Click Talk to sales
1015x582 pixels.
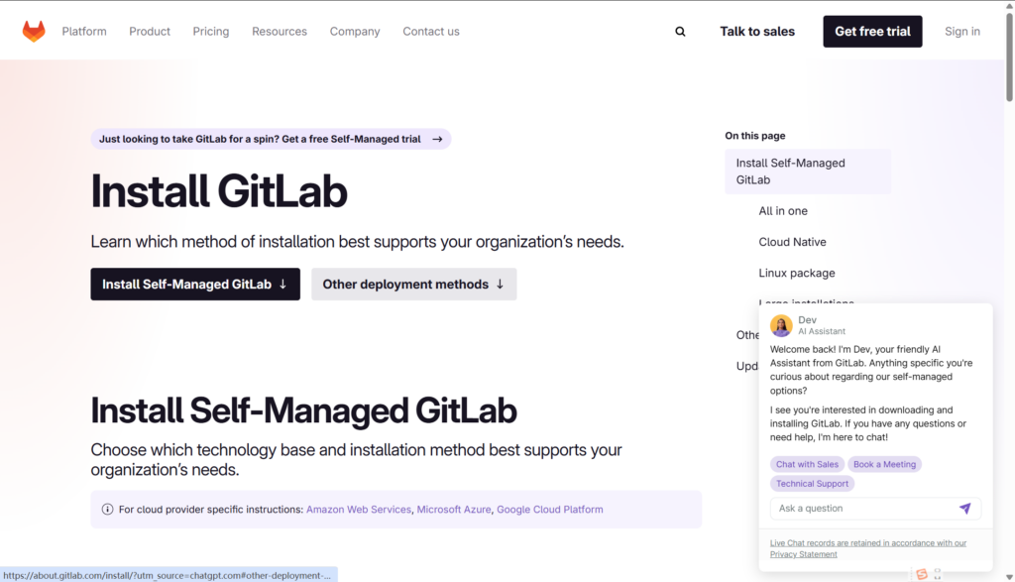pyautogui.click(x=757, y=32)
